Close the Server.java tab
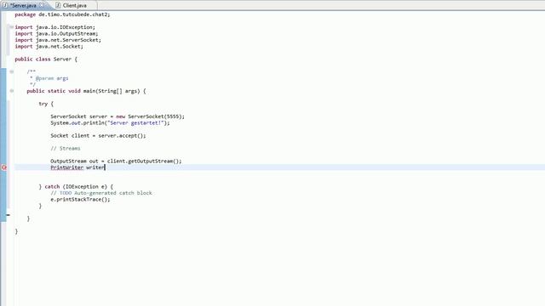The height and width of the screenshot is (306, 545). click(x=42, y=5)
